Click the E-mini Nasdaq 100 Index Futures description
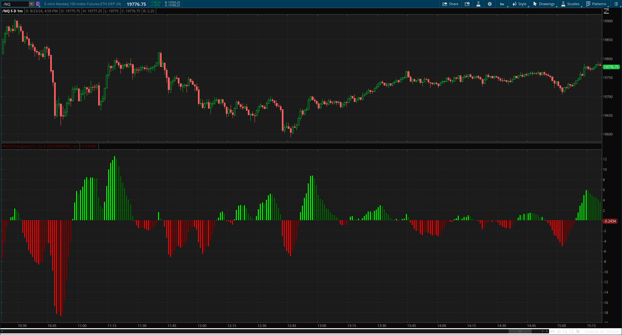This screenshot has width=622, height=335. click(x=83, y=4)
